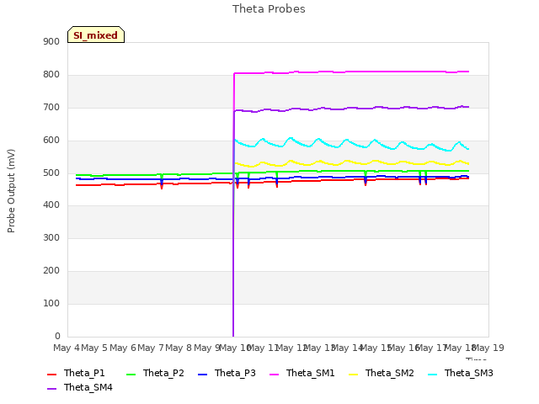This screenshot has height=404, width=539.
Task: Click the 600 y-axis tick label
Action: click(51, 141)
